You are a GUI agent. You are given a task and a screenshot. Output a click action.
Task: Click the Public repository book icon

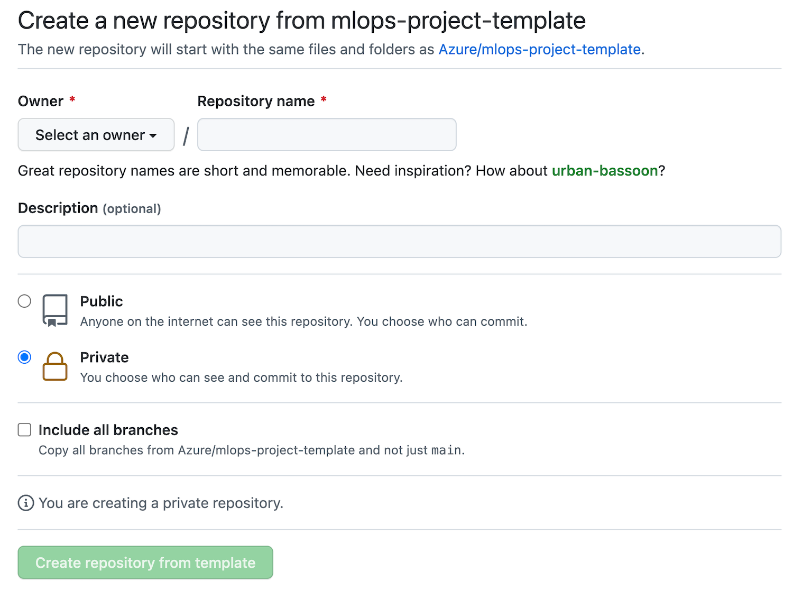point(55,310)
